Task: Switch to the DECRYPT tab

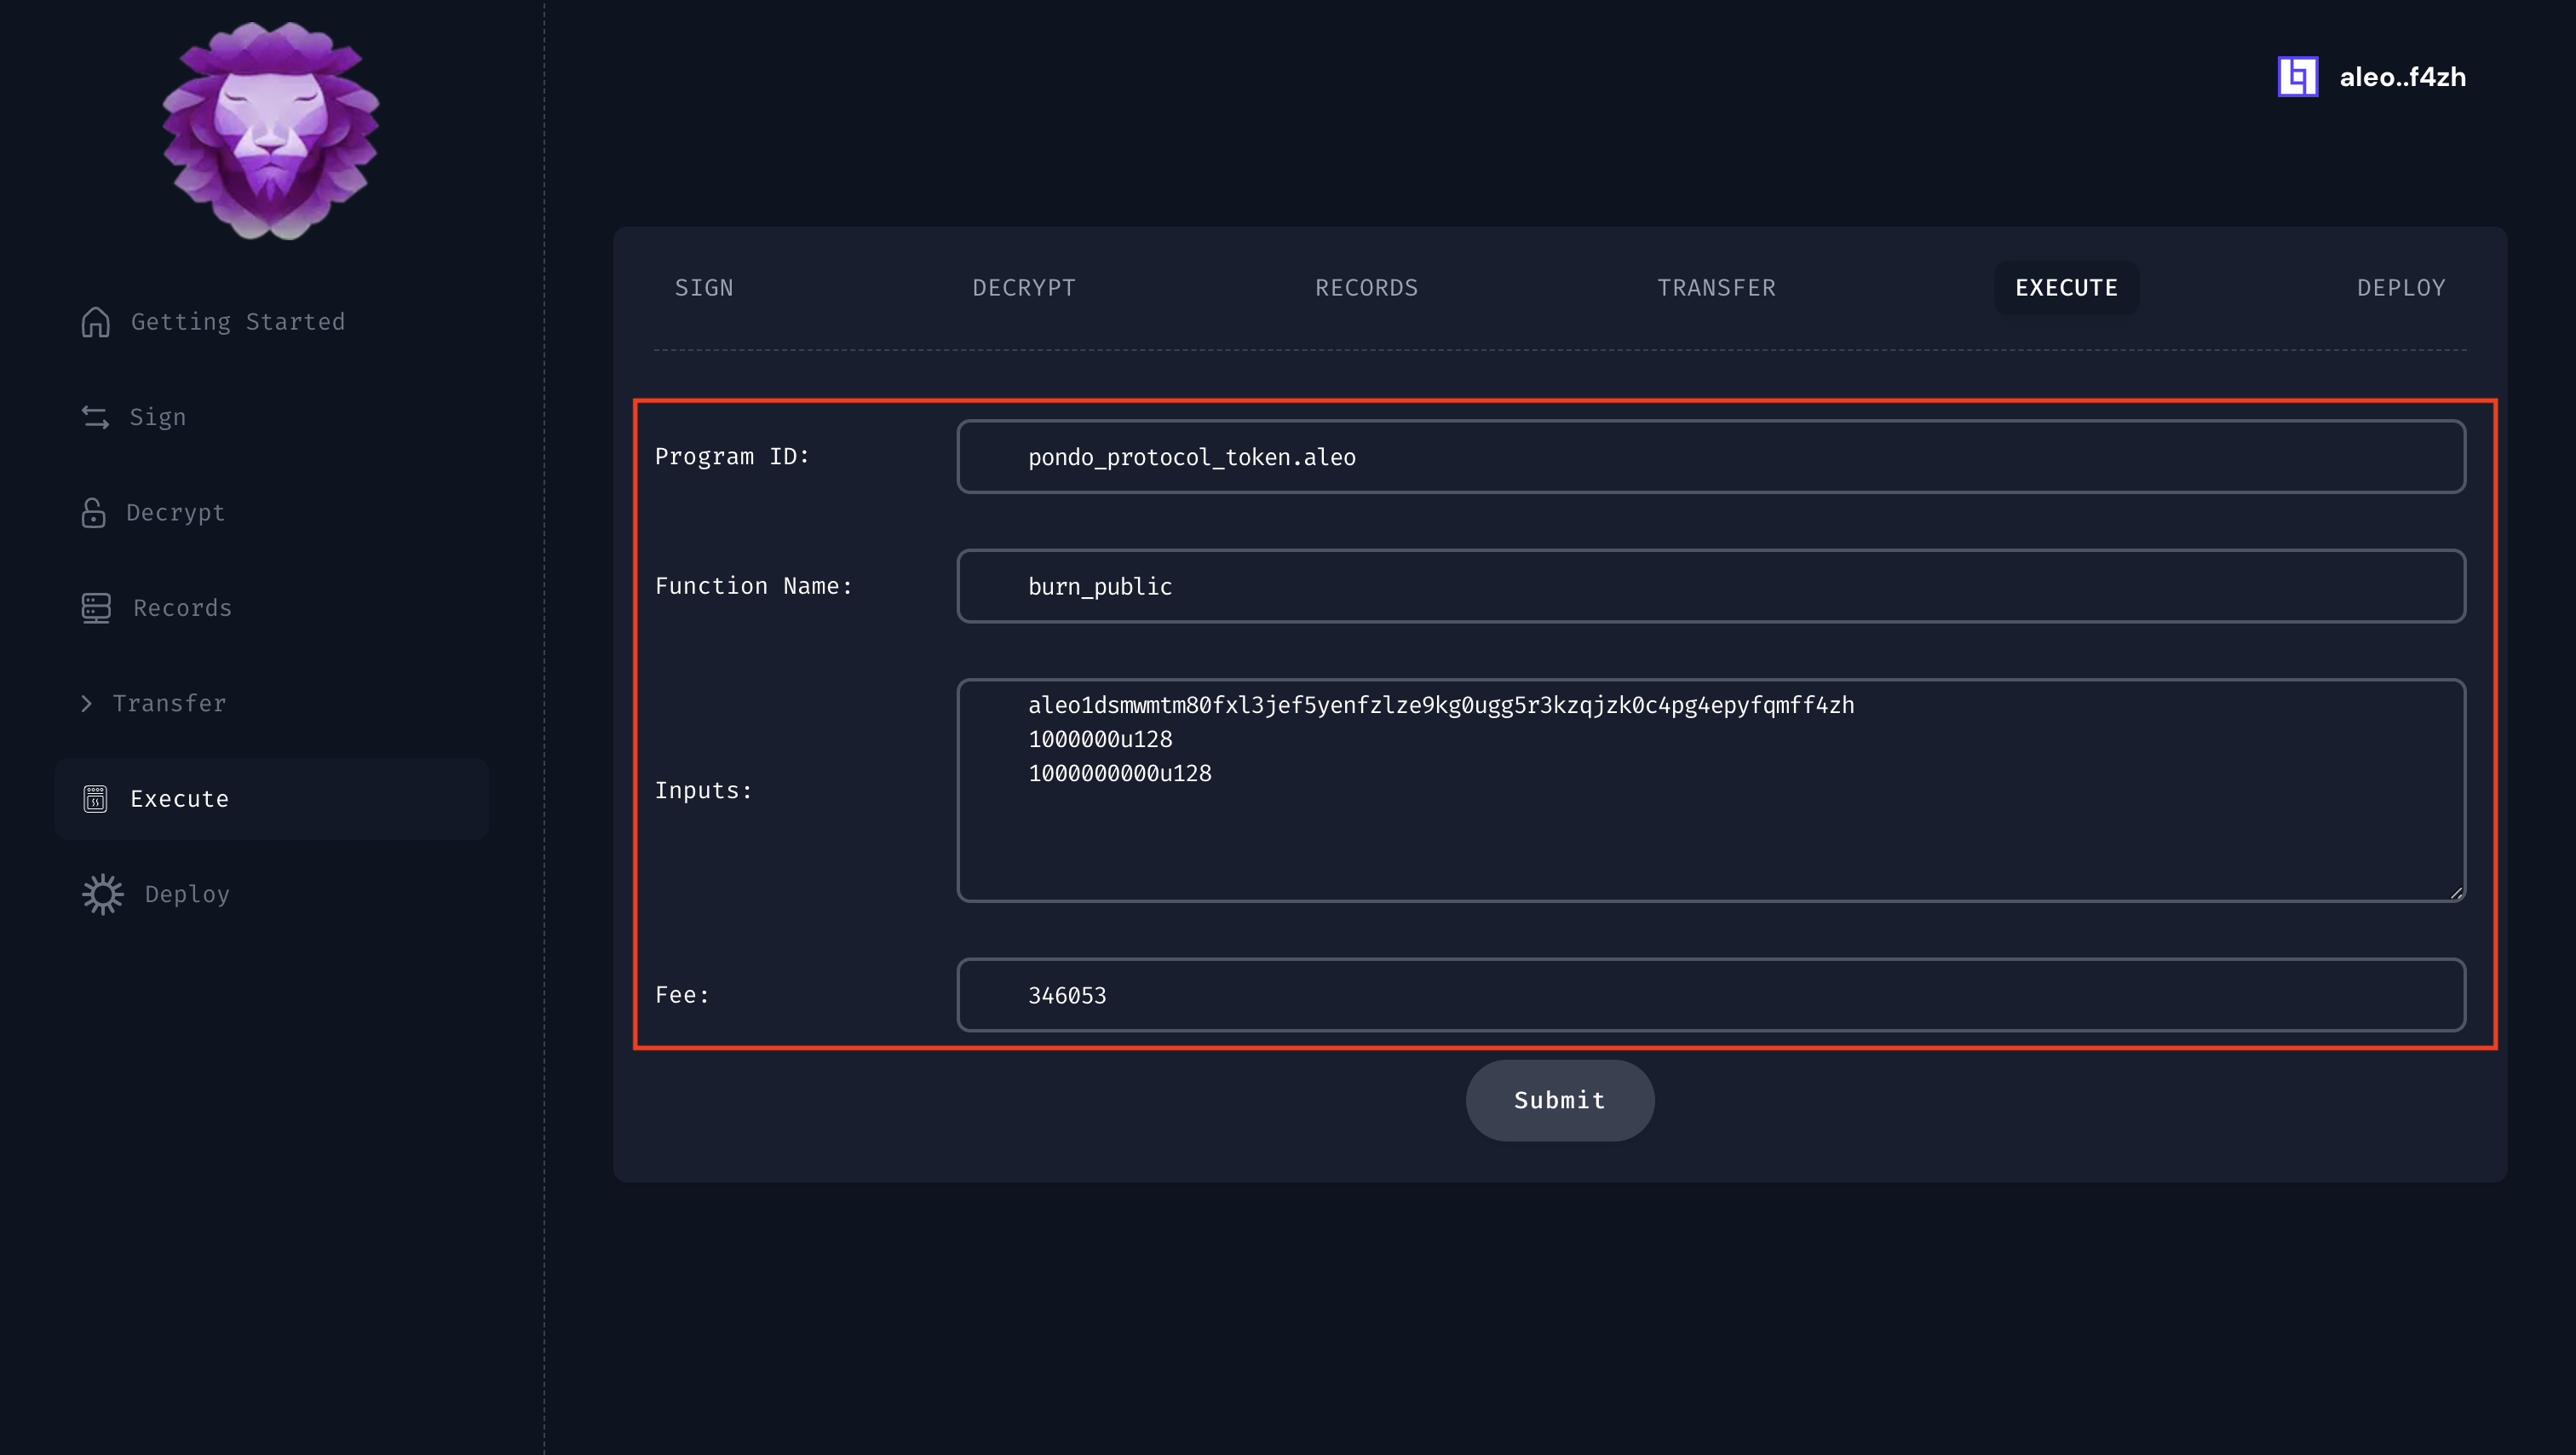Action: pos(1024,288)
